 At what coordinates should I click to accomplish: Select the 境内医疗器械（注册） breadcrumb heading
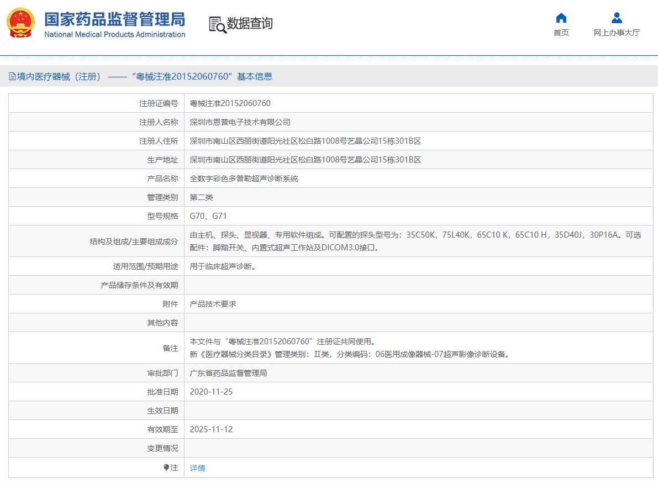(59, 76)
